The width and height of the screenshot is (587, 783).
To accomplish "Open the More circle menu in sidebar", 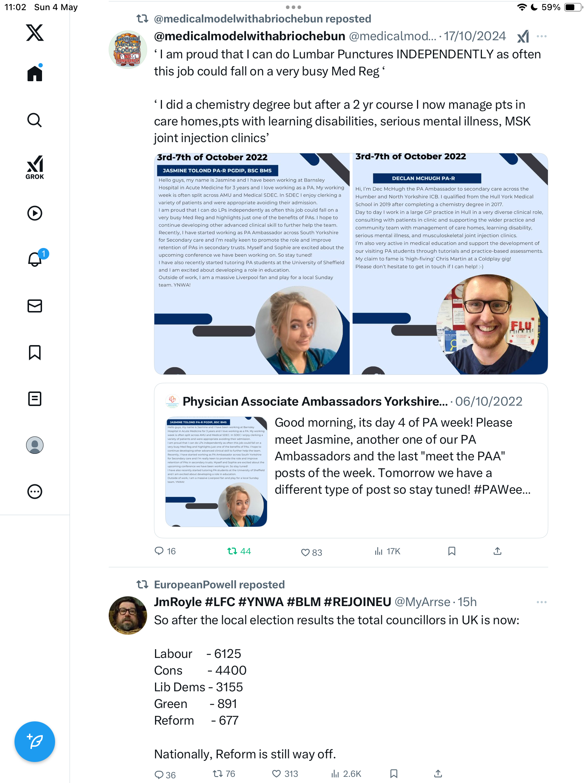I will click(35, 492).
